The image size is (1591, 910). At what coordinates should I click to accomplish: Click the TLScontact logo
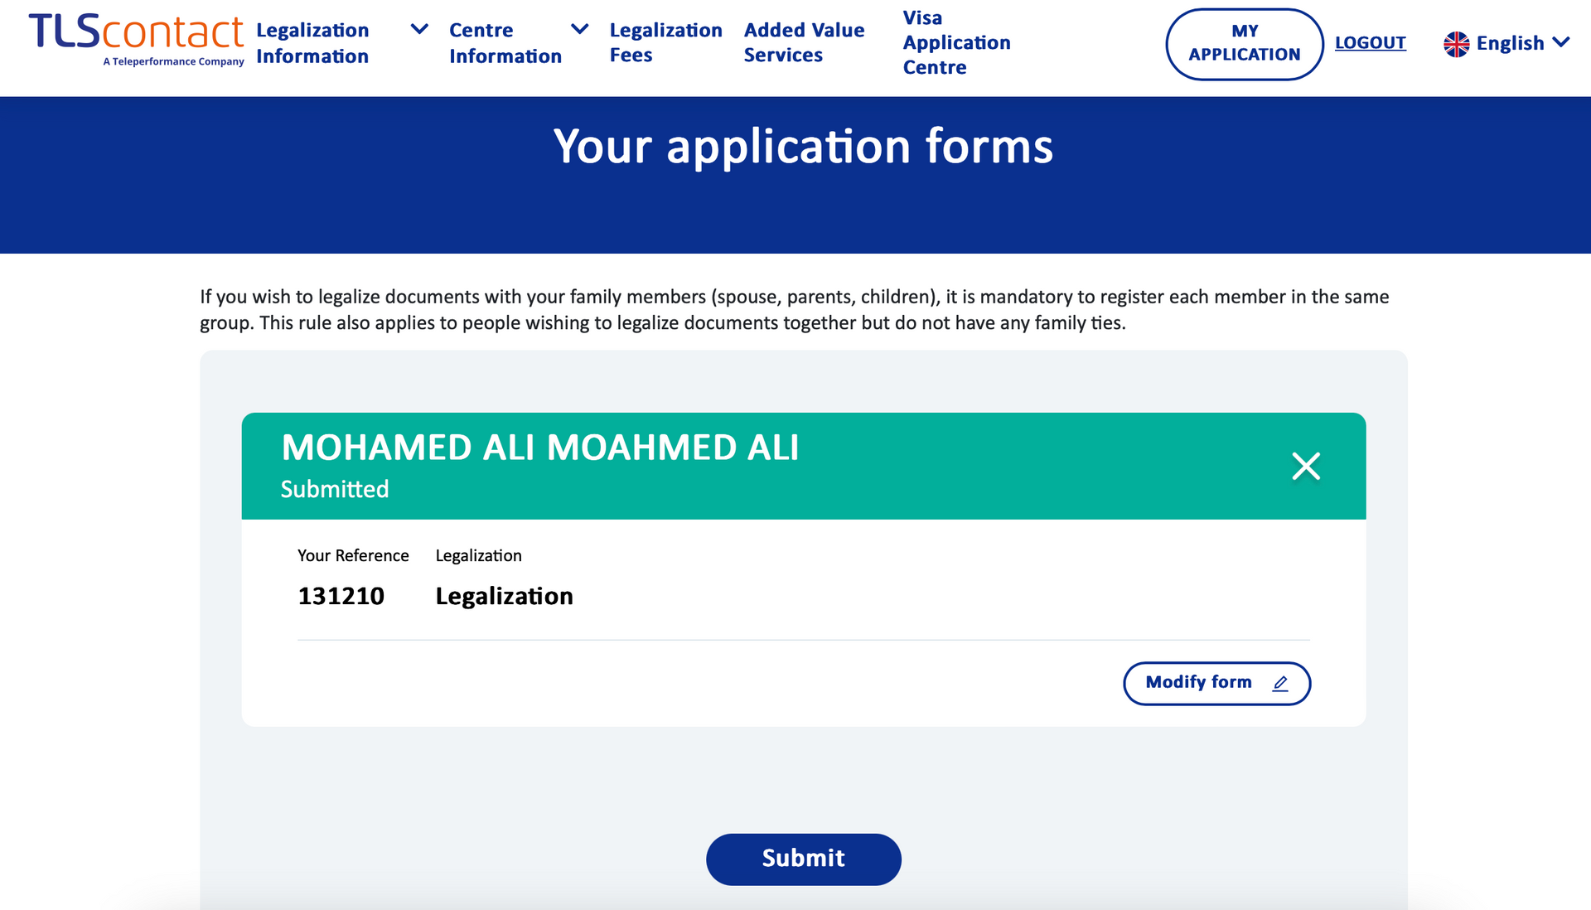point(137,40)
